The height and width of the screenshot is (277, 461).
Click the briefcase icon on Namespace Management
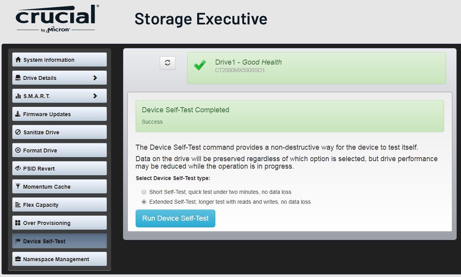tap(18, 259)
